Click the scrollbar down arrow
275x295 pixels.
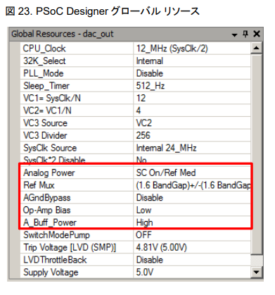point(257,272)
